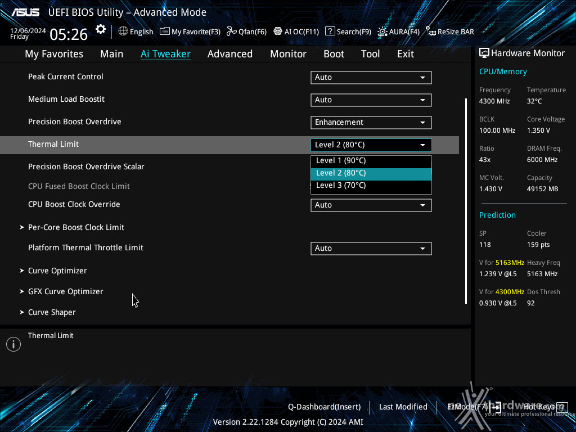This screenshot has height=432, width=576.
Task: Select the Thermal Limit setting label
Action: click(x=53, y=145)
